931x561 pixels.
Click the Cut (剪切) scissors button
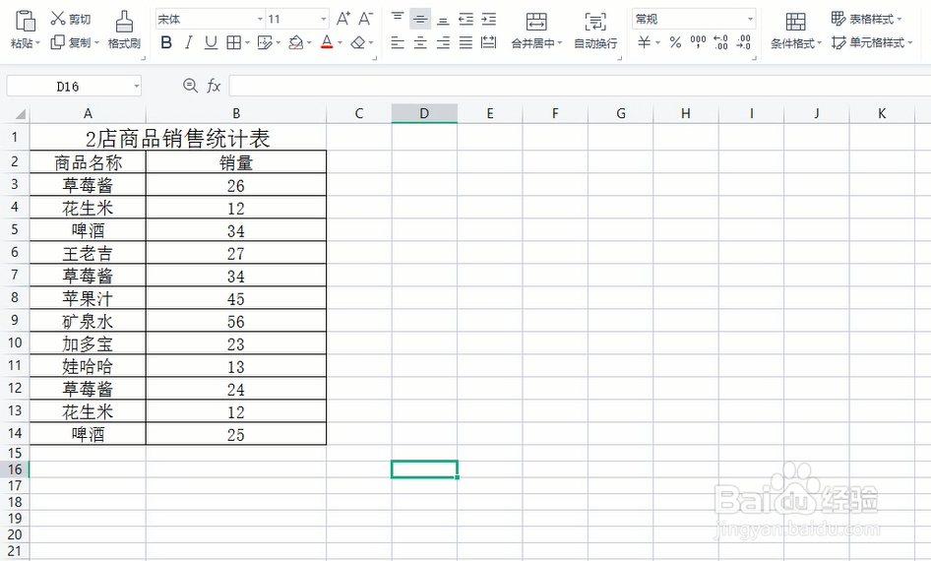click(70, 19)
